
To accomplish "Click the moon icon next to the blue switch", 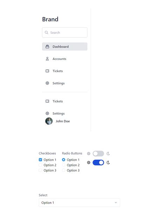I will pos(108,163).
